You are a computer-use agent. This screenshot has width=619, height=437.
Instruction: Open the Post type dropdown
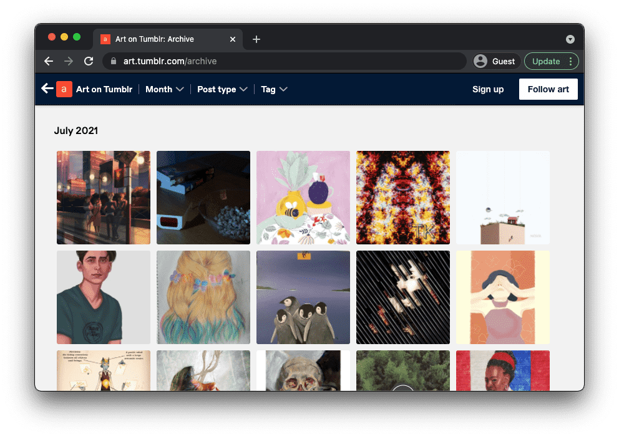click(x=222, y=89)
